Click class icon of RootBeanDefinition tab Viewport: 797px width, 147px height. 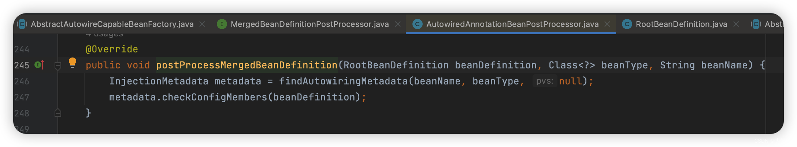click(627, 24)
